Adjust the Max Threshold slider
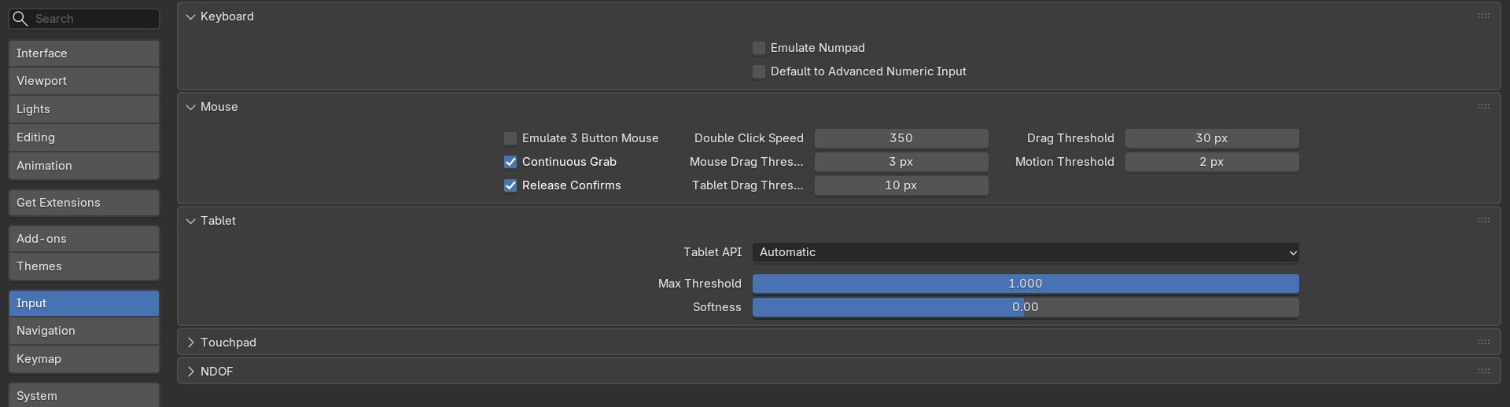The width and height of the screenshot is (1510, 407). 1026,284
